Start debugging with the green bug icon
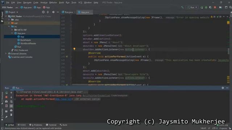The width and height of the screenshot is (232, 130). (x=206, y=7)
